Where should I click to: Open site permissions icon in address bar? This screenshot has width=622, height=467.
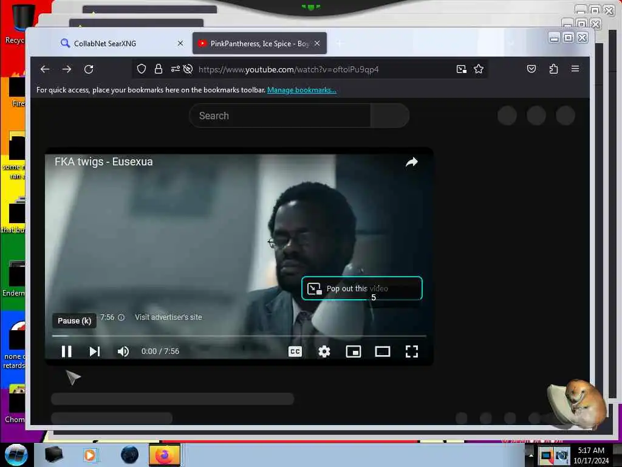click(x=175, y=69)
